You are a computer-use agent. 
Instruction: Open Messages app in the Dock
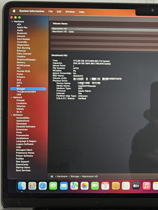(x=53, y=186)
